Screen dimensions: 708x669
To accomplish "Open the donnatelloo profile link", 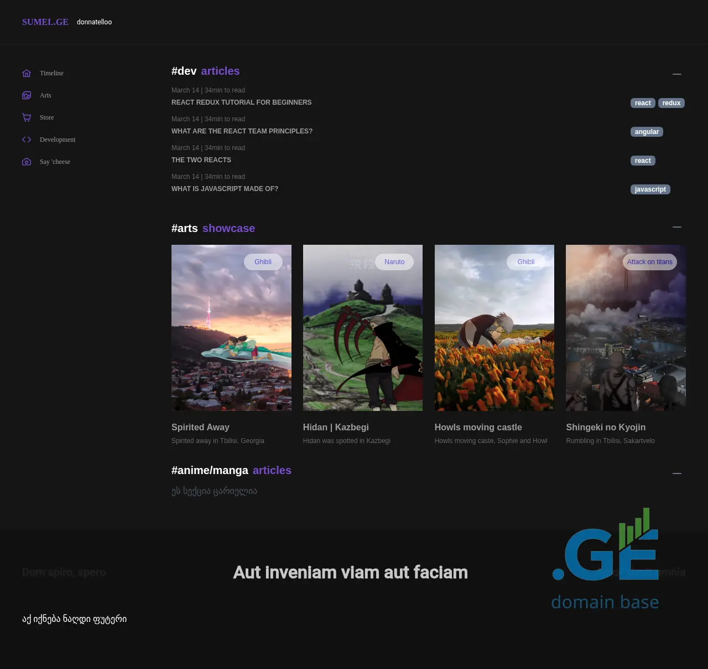I will [x=94, y=22].
